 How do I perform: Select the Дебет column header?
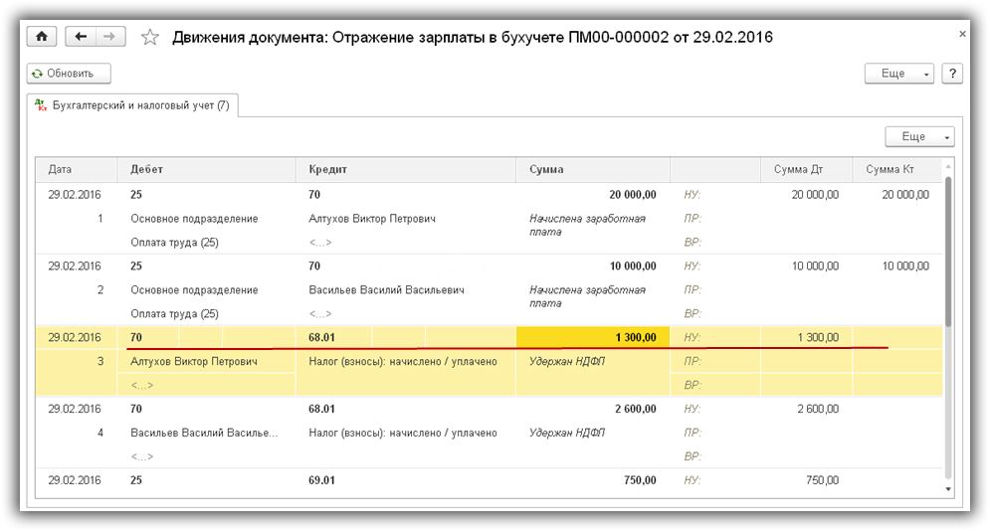[207, 170]
